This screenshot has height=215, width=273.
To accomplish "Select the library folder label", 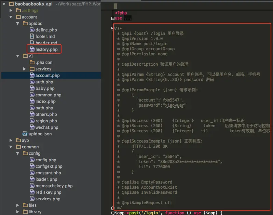I will [x=35, y=212].
